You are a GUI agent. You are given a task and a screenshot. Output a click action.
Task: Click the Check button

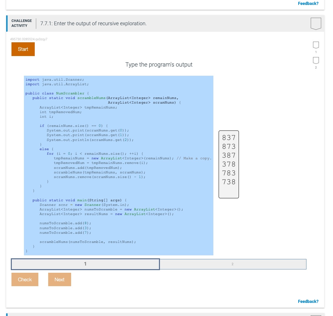25,279
